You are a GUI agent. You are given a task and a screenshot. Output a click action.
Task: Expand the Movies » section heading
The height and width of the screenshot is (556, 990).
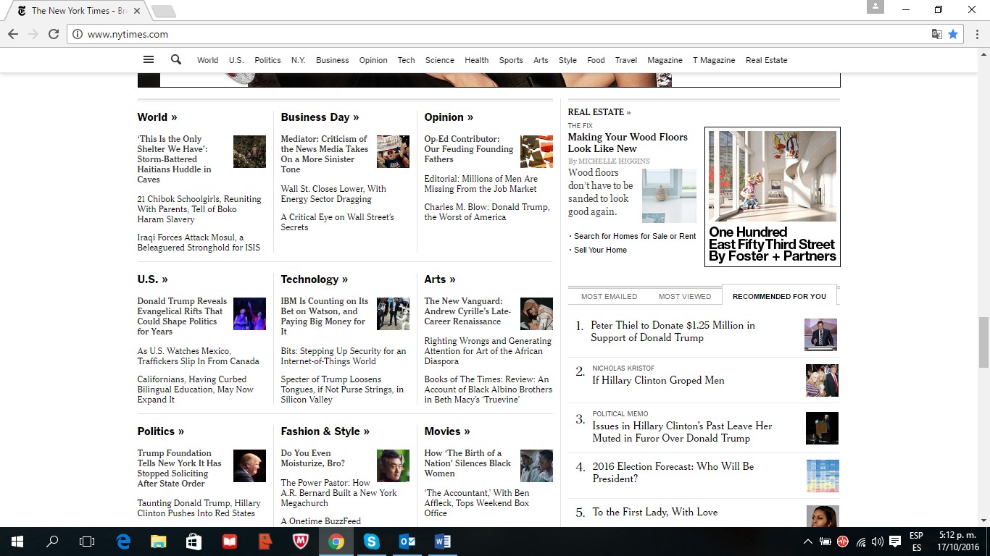(x=447, y=431)
